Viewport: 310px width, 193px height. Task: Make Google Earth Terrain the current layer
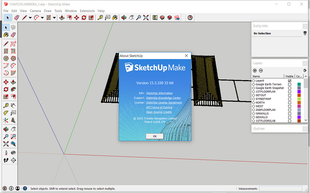(254, 84)
